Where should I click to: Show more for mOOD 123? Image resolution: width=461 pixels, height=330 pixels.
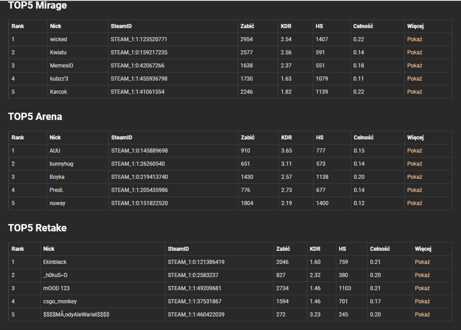click(x=422, y=288)
